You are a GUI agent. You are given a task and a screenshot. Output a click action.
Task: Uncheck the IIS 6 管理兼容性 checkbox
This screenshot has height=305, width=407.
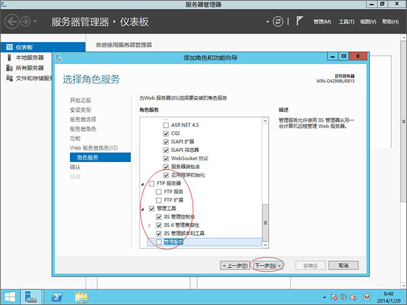[x=158, y=225]
